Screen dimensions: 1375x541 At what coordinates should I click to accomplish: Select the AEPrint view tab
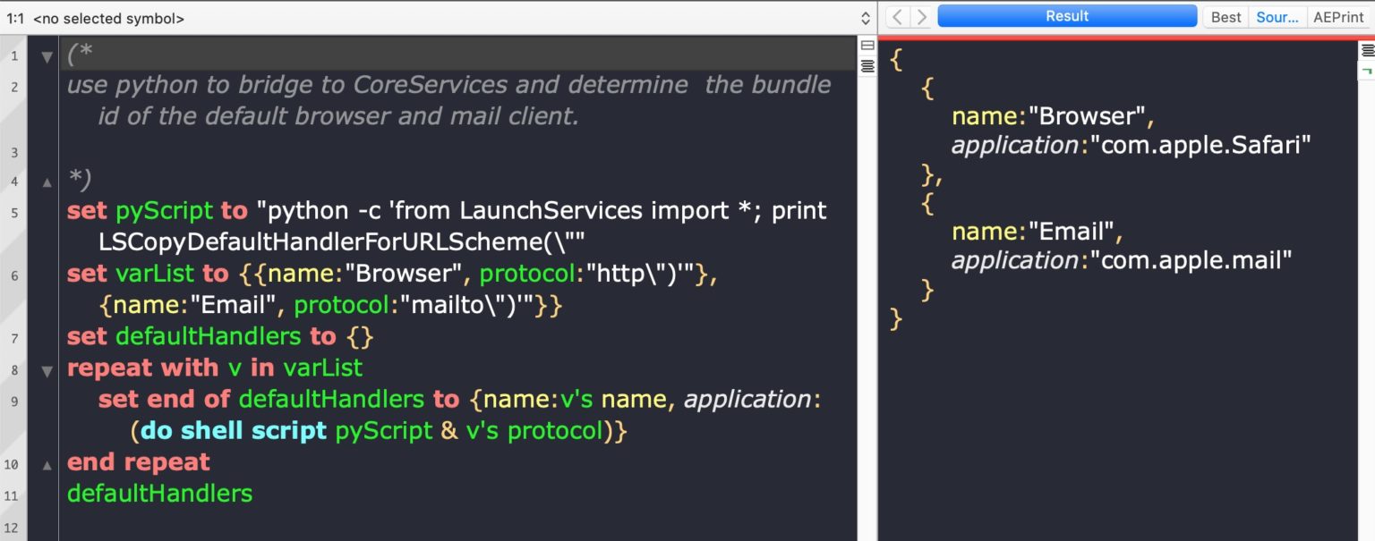click(1337, 17)
